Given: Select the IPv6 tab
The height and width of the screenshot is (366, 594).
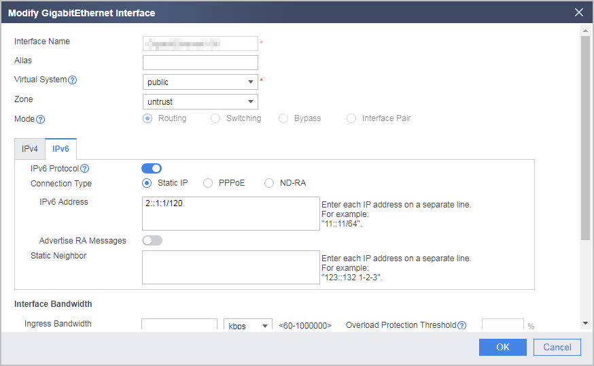Looking at the screenshot, I should pos(60,149).
